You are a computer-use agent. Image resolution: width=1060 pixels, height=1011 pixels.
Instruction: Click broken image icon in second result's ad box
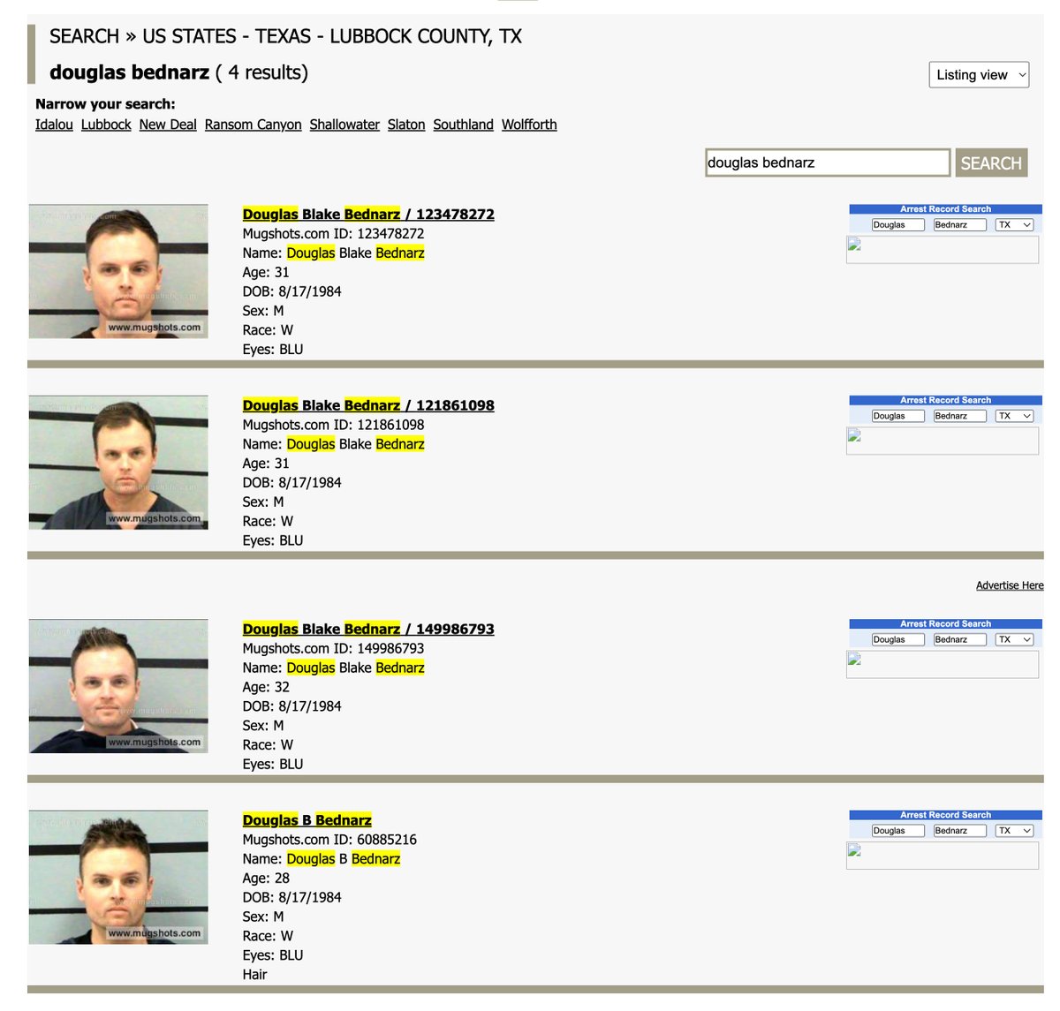tap(854, 435)
